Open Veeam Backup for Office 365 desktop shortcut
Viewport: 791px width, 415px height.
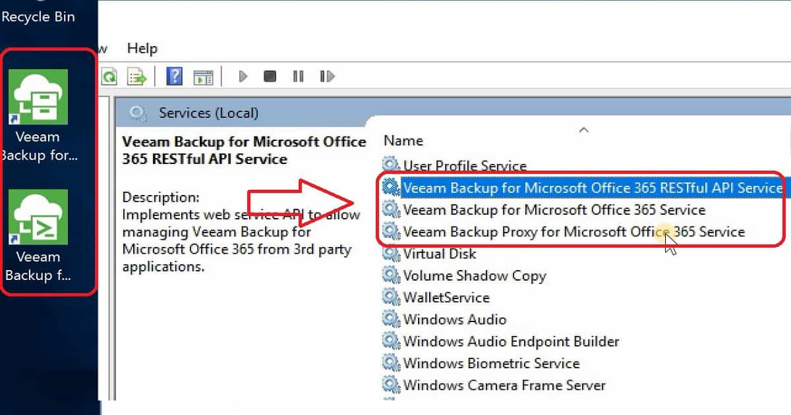coord(38,115)
